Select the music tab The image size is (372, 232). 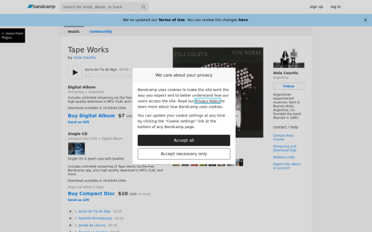[74, 32]
